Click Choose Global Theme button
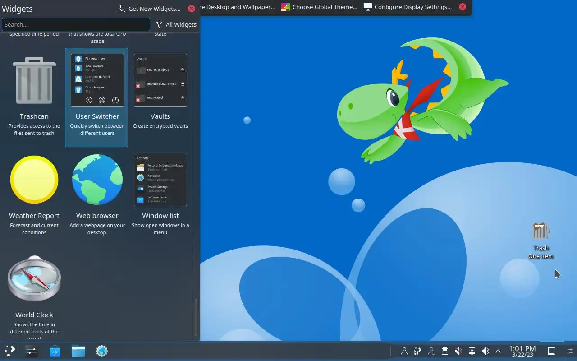Screen dimensions: 577x361 click(x=319, y=7)
